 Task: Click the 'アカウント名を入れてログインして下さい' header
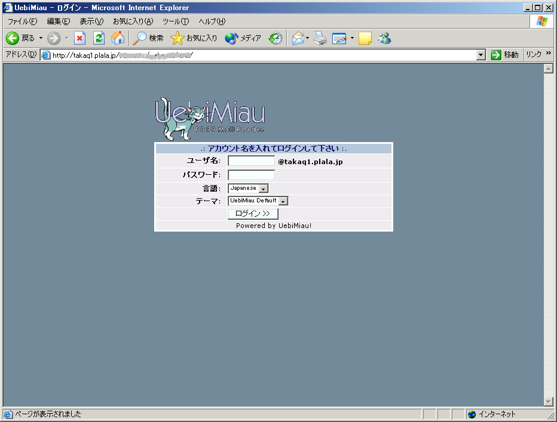pyautogui.click(x=274, y=149)
